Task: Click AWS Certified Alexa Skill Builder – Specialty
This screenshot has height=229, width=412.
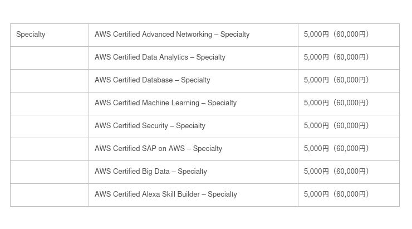Action: 165,194
